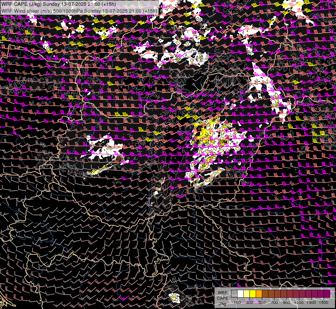The height and width of the screenshot is (309, 336).
Task: Click the '900' label on CAPE legend
Action: [x=287, y=302]
